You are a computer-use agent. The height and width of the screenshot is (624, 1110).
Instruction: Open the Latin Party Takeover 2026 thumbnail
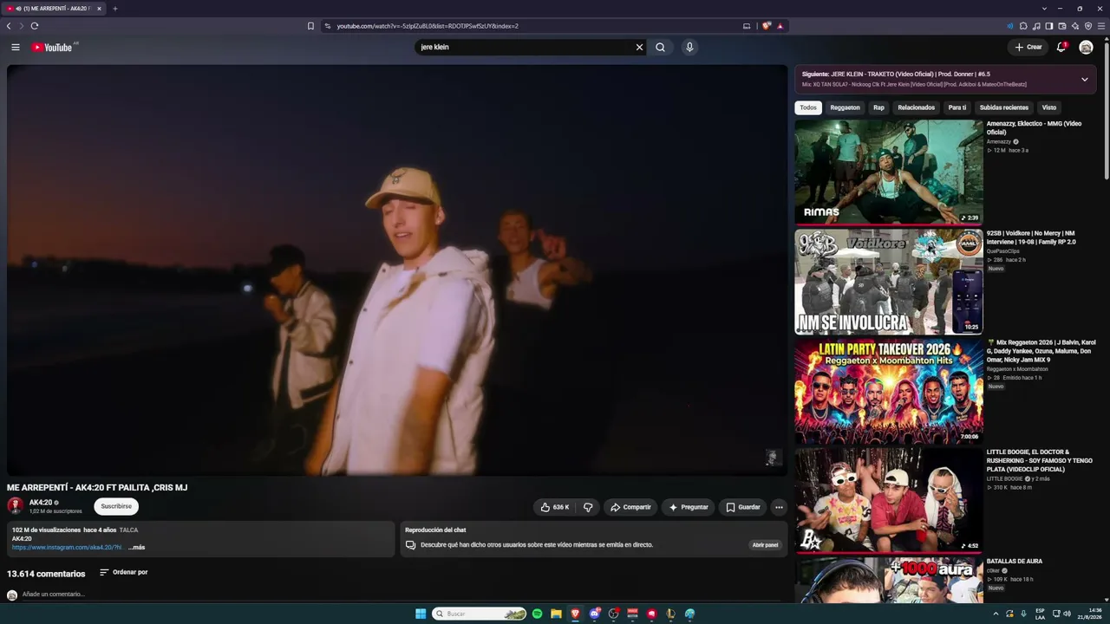(889, 391)
